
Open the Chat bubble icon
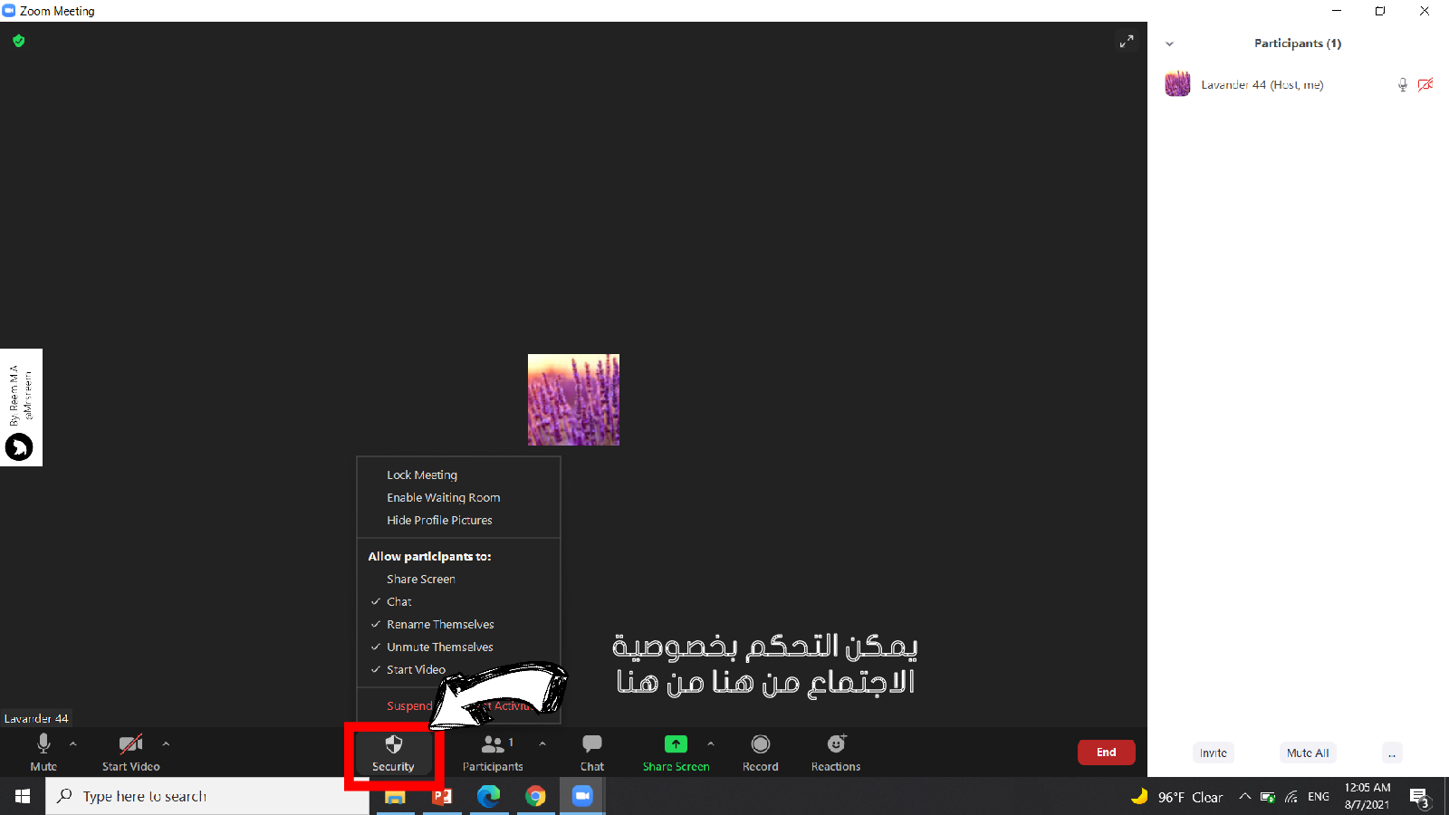click(x=592, y=744)
